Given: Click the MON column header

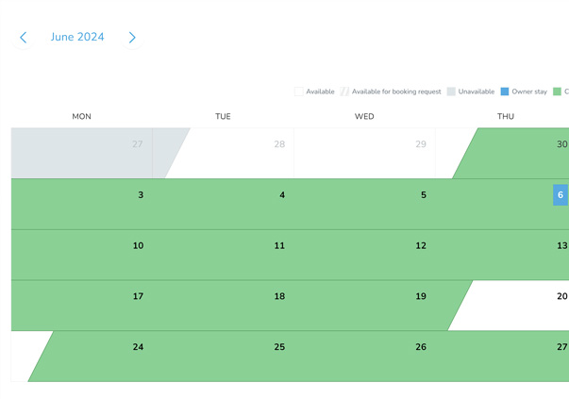Looking at the screenshot, I should pyautogui.click(x=82, y=117).
